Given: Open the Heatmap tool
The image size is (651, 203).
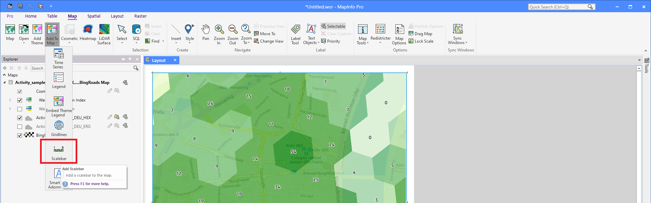Looking at the screenshot, I should click(88, 33).
